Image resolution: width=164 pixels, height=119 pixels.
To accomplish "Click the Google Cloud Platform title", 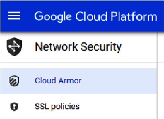I will tap(95, 16).
